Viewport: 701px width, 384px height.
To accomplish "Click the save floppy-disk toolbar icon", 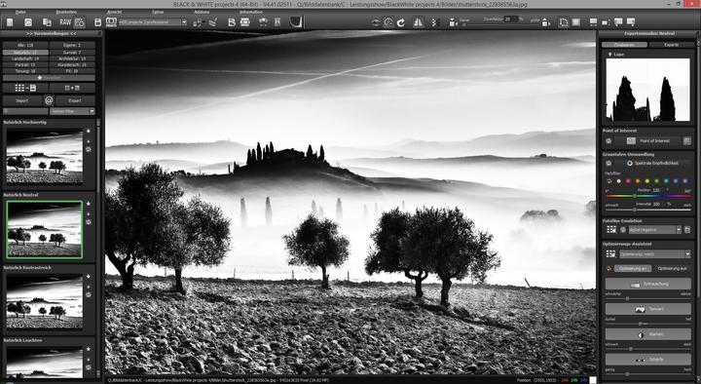I will (x=98, y=22).
